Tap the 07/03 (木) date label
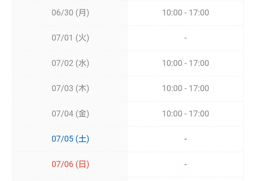 coord(70,88)
